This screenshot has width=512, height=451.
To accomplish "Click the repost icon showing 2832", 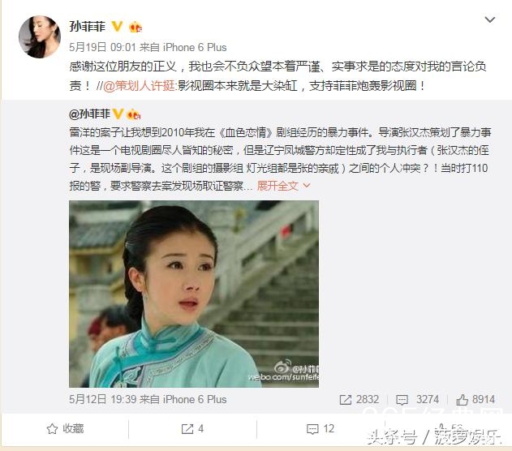I will pyautogui.click(x=346, y=399).
